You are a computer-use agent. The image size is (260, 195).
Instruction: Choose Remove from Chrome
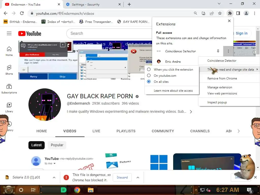[229, 78]
